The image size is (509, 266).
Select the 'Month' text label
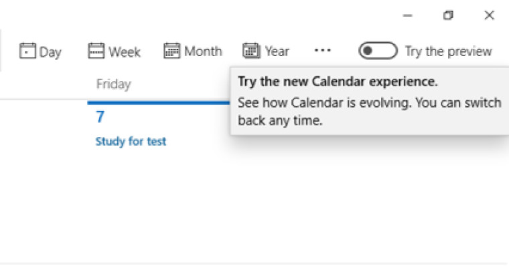pos(203,51)
